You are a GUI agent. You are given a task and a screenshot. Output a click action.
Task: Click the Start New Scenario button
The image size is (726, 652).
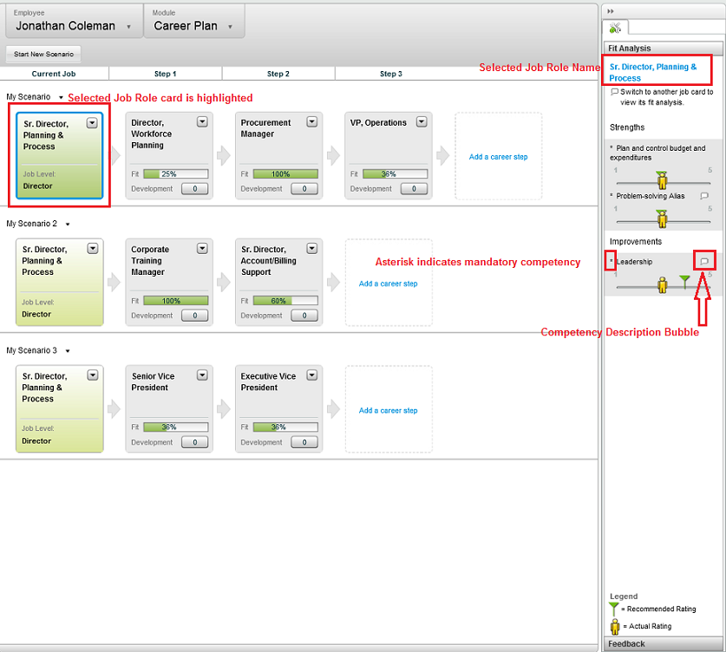(x=43, y=54)
